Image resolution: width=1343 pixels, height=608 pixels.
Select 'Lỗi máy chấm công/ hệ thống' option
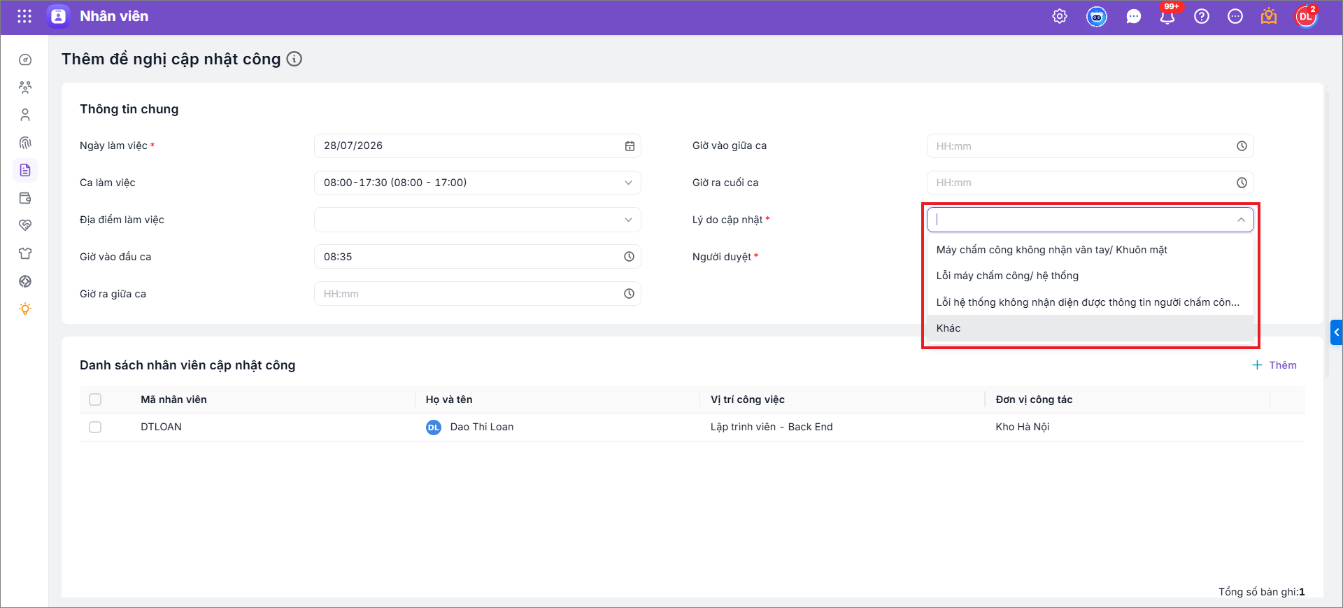pos(1090,276)
